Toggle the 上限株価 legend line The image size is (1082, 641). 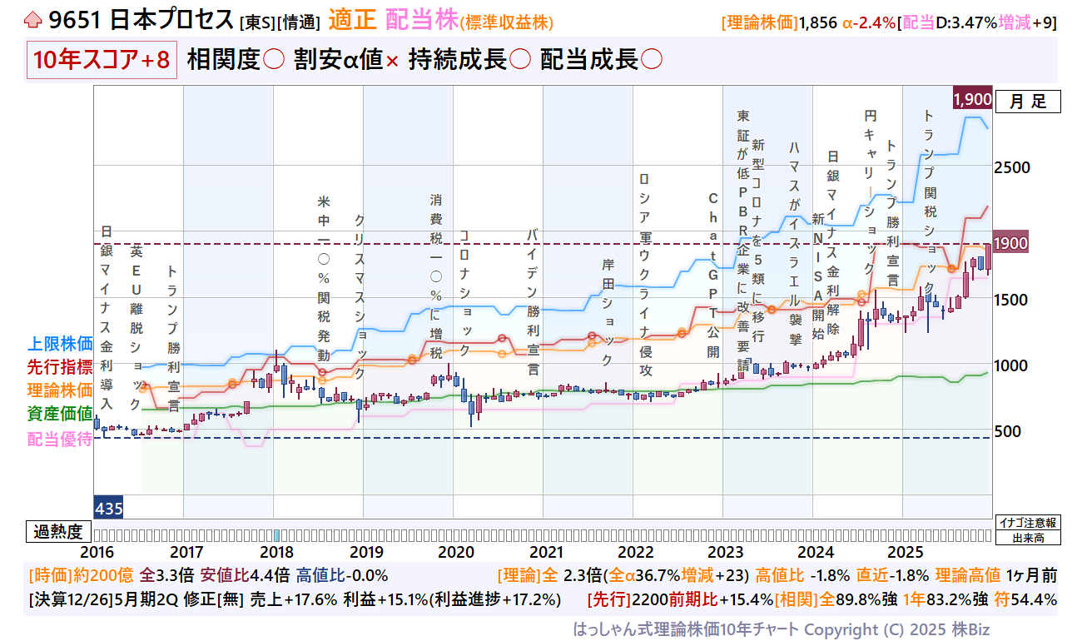(x=59, y=344)
